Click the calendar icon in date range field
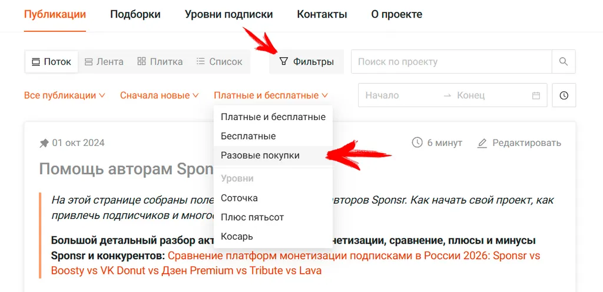 536,95
